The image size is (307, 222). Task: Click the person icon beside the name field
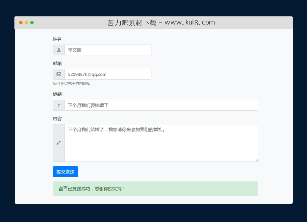(58, 50)
